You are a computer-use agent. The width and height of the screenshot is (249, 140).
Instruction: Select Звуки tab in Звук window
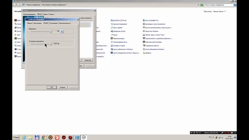click(46, 14)
